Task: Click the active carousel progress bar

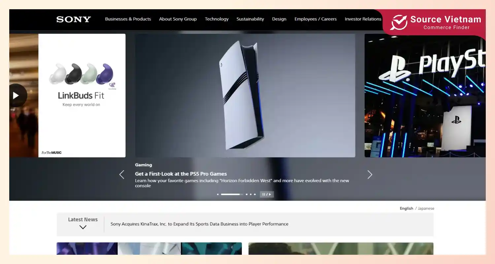Action: pyautogui.click(x=232, y=194)
